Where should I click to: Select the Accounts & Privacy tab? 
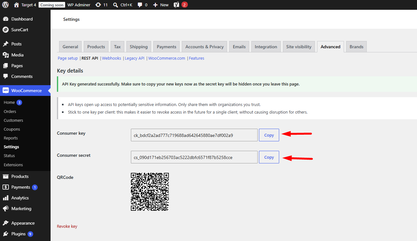[205, 47]
